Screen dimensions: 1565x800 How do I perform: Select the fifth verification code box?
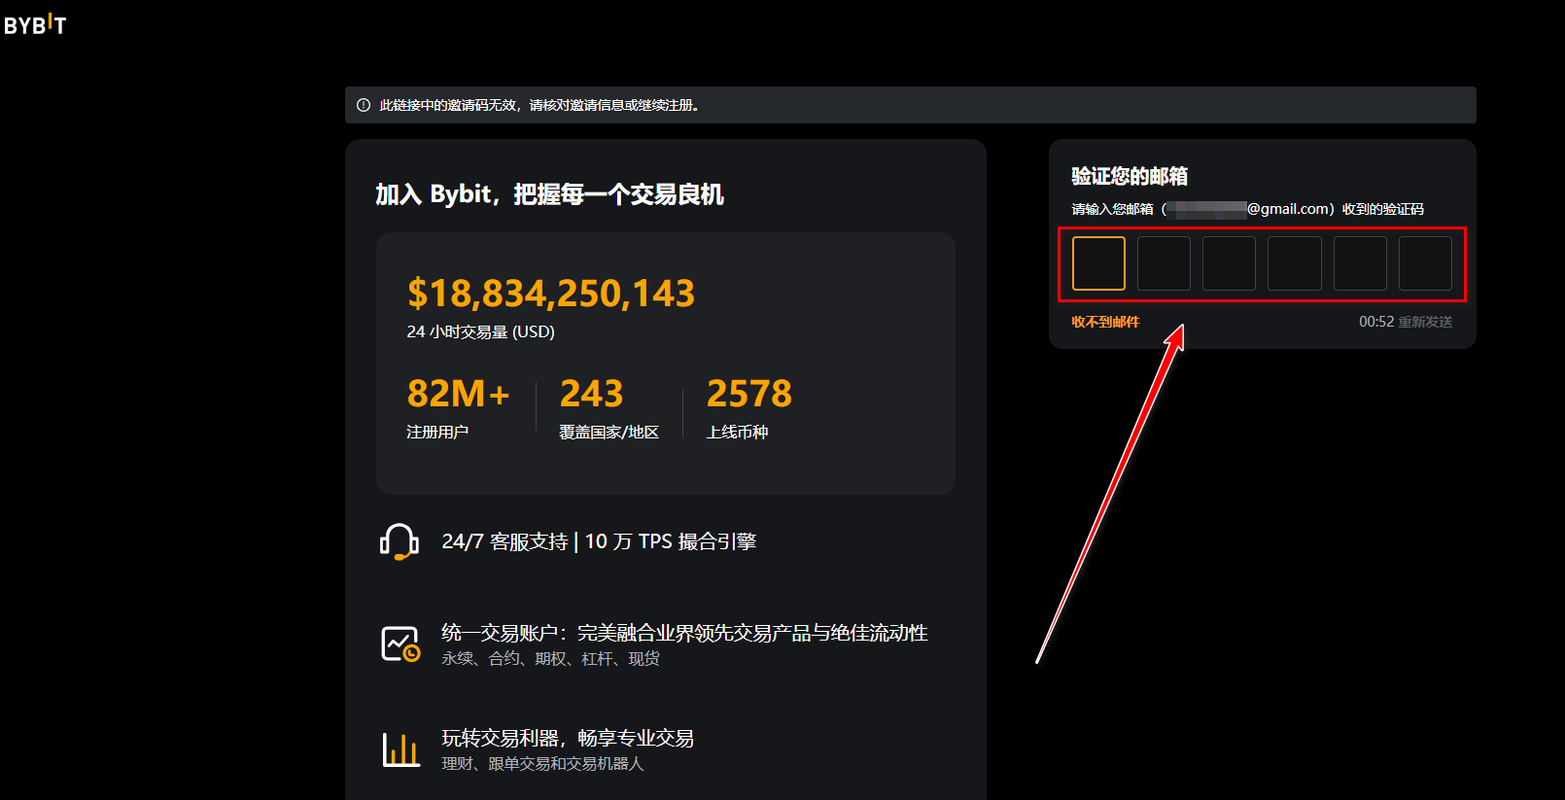click(x=1360, y=263)
